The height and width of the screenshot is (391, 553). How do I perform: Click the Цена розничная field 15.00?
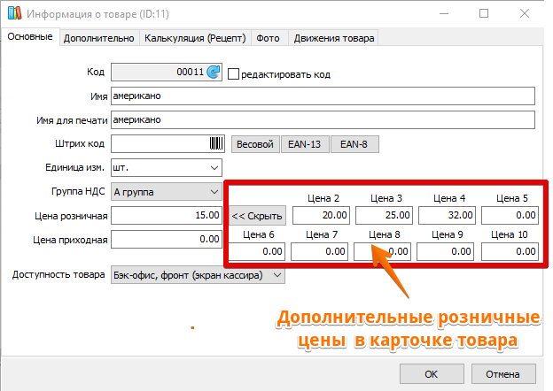[x=167, y=215]
